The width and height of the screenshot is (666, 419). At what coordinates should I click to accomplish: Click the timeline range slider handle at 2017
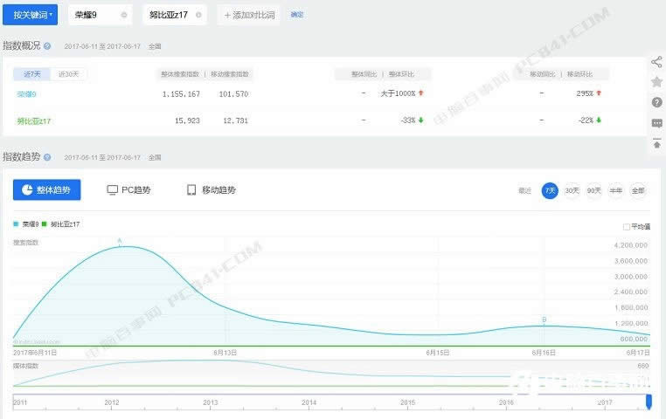649,402
